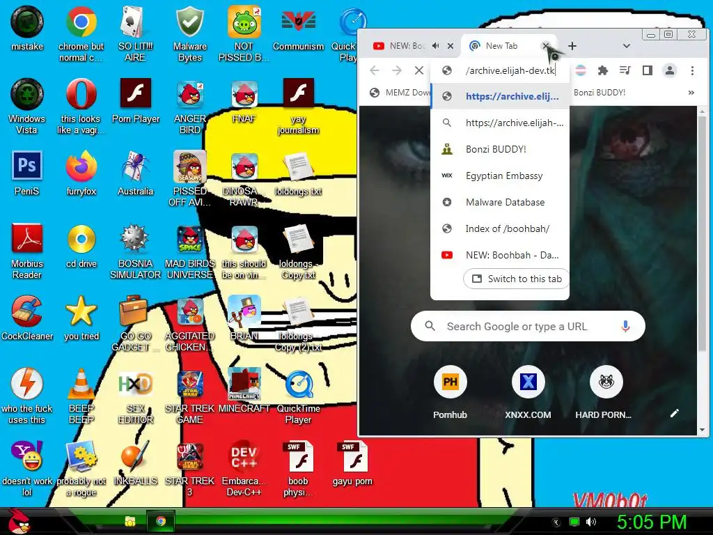The height and width of the screenshot is (535, 713).
Task: Open the Bonzi BUDDY! bookmark
Action: [600, 93]
